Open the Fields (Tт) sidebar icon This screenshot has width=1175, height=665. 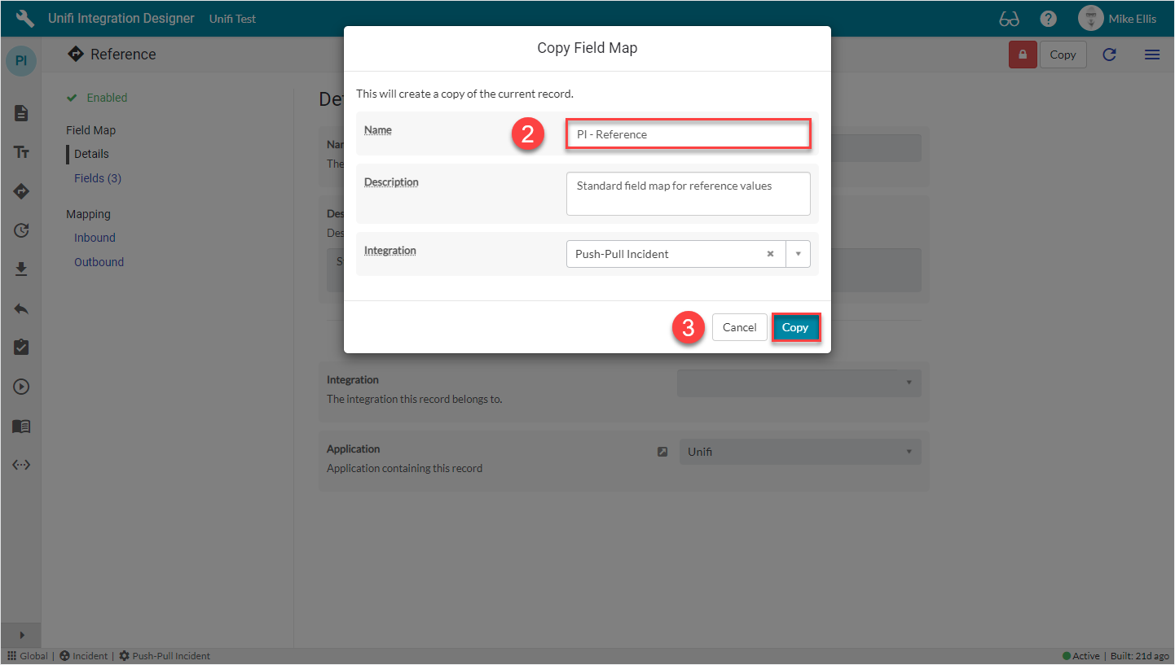pyautogui.click(x=21, y=152)
